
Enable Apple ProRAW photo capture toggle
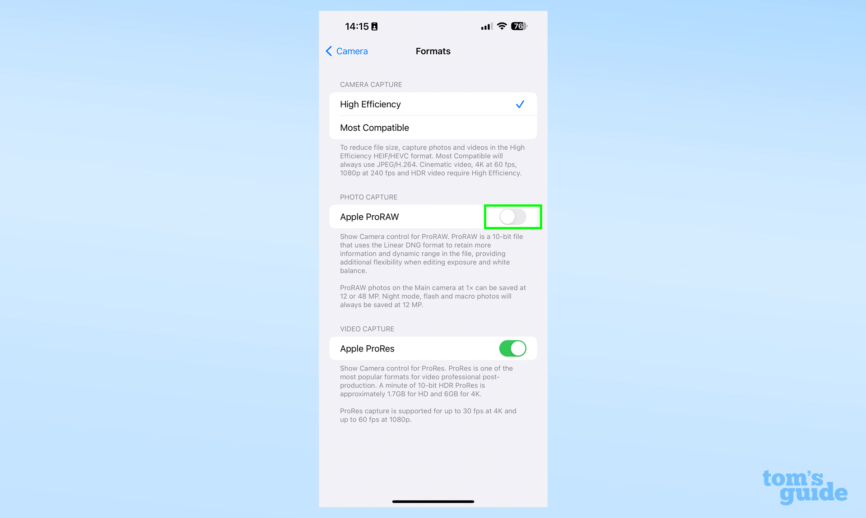(512, 216)
